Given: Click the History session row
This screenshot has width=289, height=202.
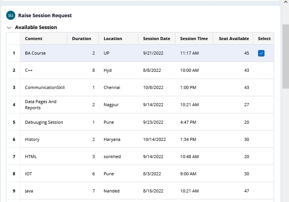Looking at the screenshot, I should [32, 139].
